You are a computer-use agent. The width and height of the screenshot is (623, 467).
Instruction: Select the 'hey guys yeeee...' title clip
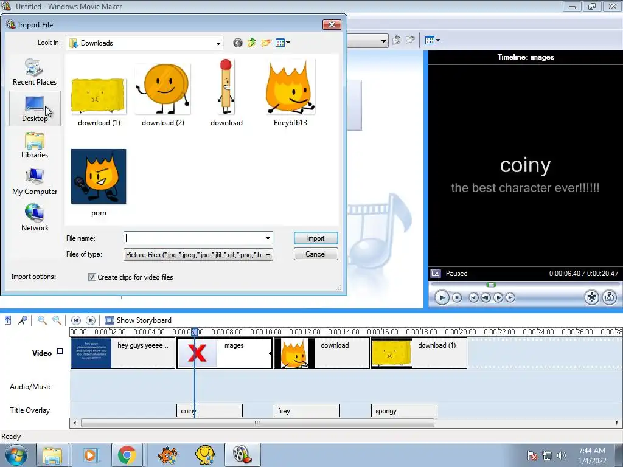[123, 353]
